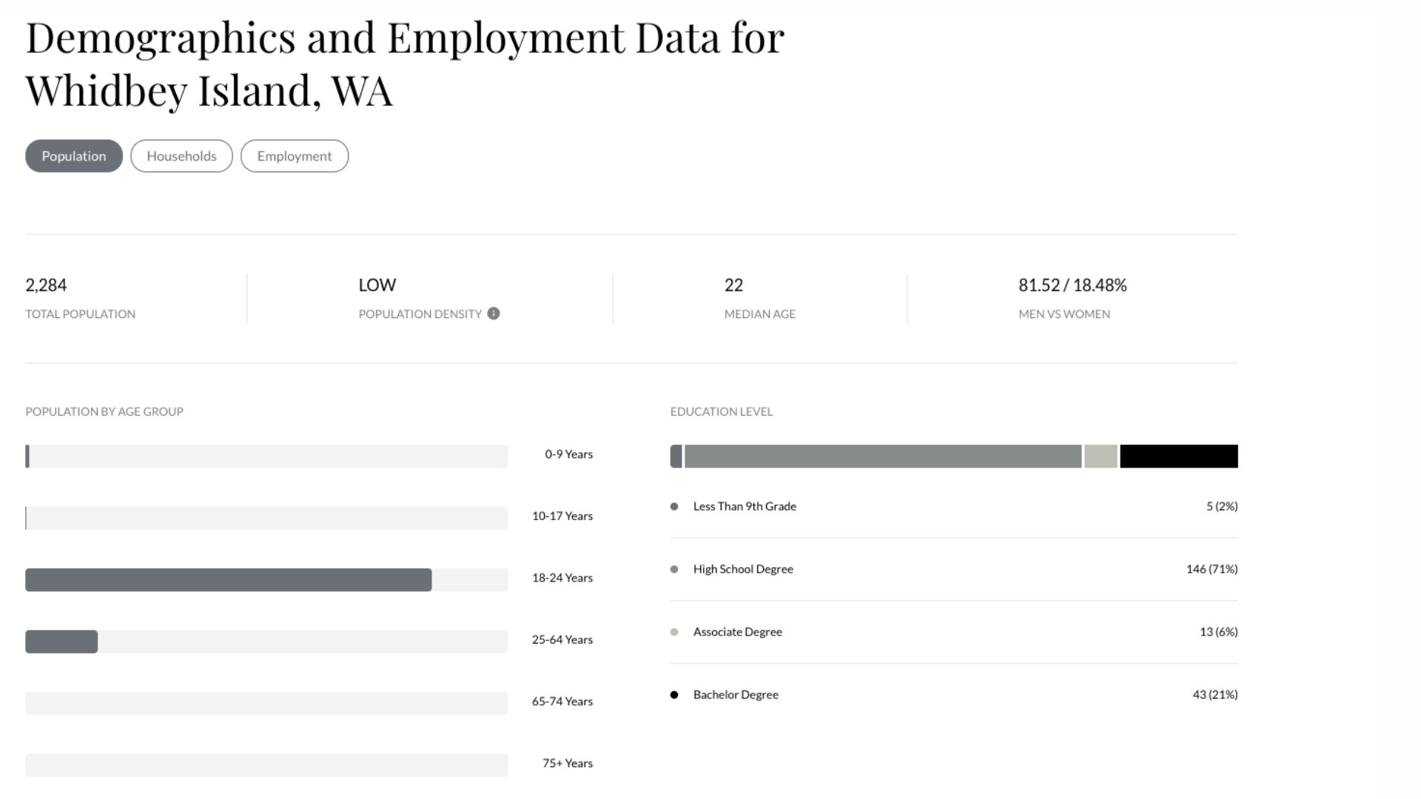Click the black Bachelor Degree bar segment
This screenshot has width=1421, height=799.
coord(1178,456)
